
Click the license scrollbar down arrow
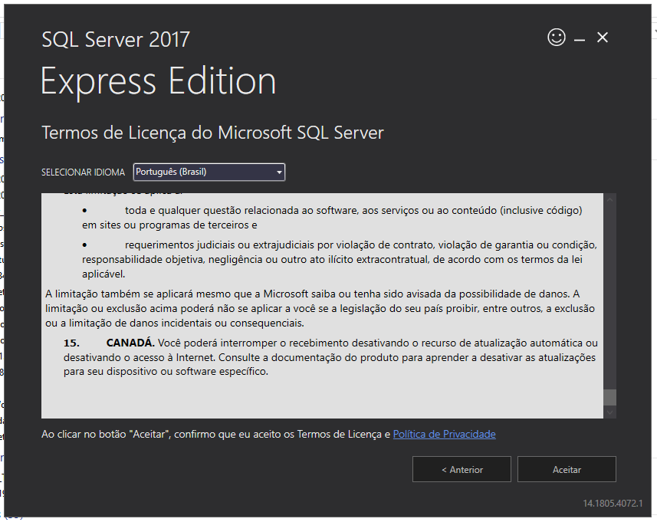click(x=610, y=412)
